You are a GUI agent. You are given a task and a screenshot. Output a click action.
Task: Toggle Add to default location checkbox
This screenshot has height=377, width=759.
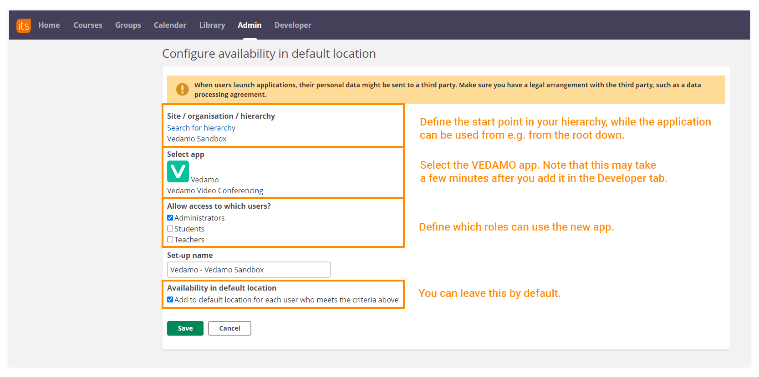(x=170, y=300)
